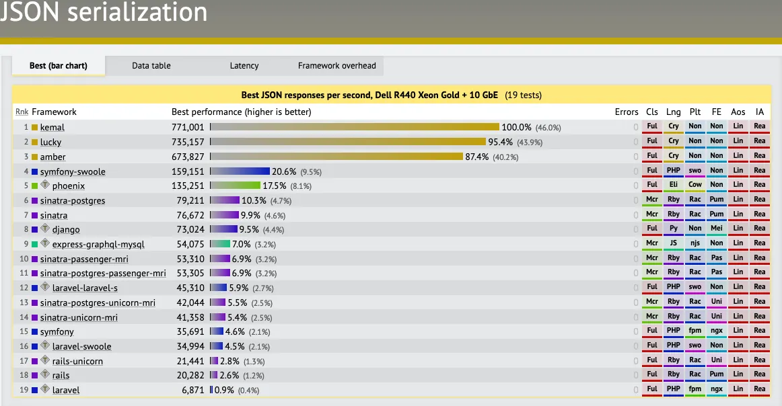Open the Latency tab
This screenshot has width=782, height=406.
pyautogui.click(x=244, y=65)
